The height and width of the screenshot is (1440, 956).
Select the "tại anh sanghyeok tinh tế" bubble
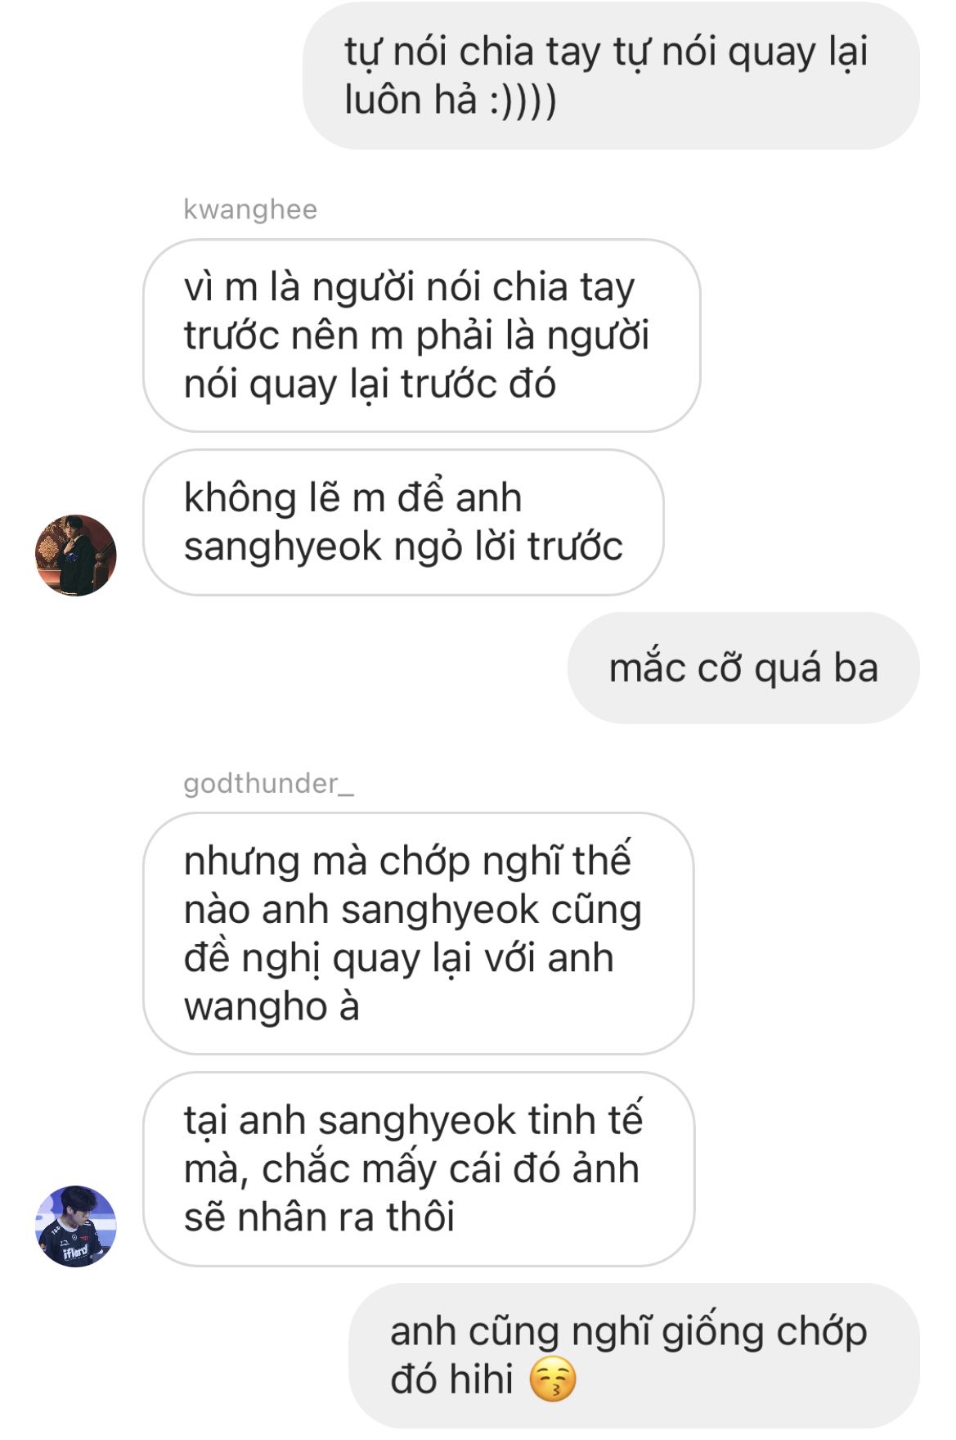[x=419, y=1169]
